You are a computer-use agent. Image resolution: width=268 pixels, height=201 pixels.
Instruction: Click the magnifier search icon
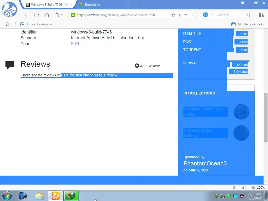(x=248, y=15)
